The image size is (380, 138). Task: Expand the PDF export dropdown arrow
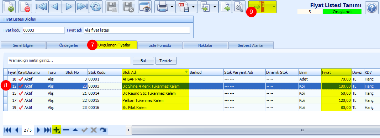coord(194,7)
